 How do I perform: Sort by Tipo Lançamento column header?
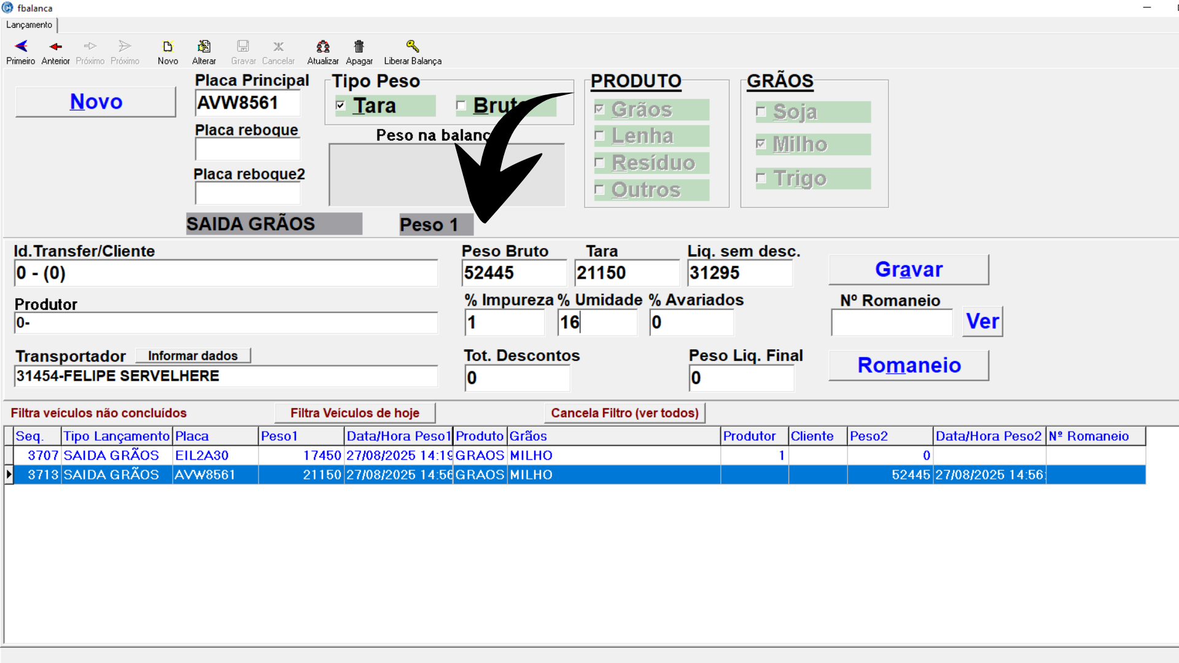(x=116, y=436)
